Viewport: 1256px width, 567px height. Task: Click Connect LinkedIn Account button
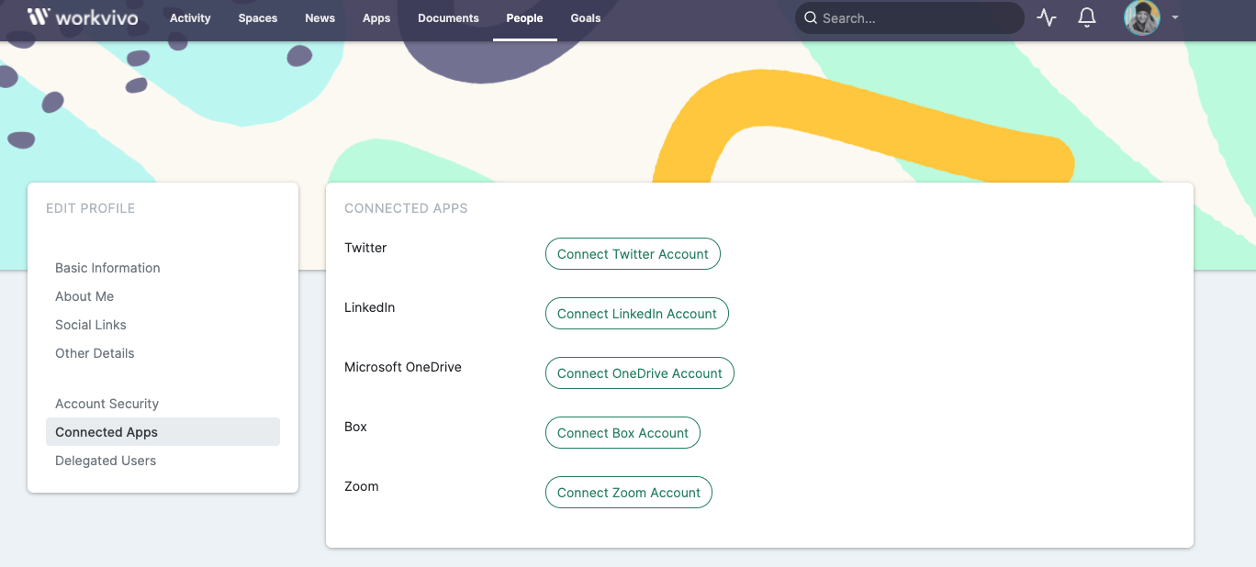point(637,314)
